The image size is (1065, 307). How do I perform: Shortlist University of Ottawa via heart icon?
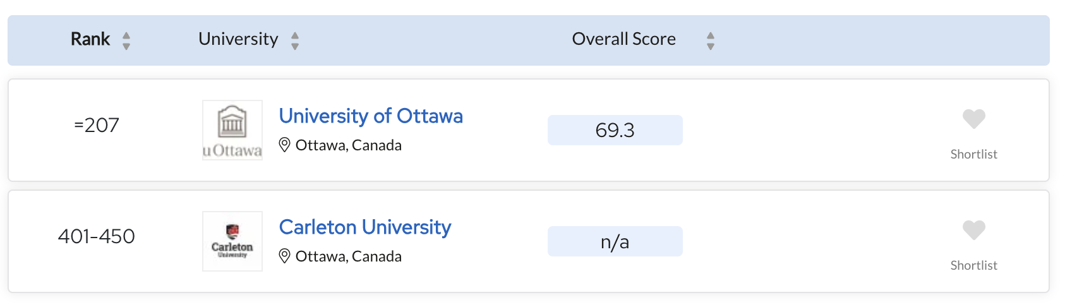[x=973, y=119]
